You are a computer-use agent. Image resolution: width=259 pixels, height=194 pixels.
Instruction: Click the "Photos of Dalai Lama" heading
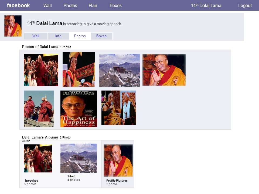click(40, 47)
